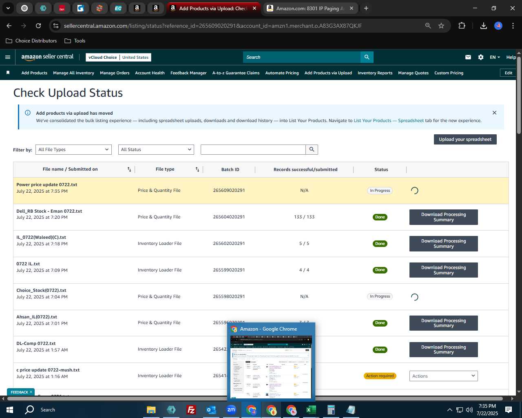Expand the Actions dropdown for c price update
The width and height of the screenshot is (522, 418).
443,376
